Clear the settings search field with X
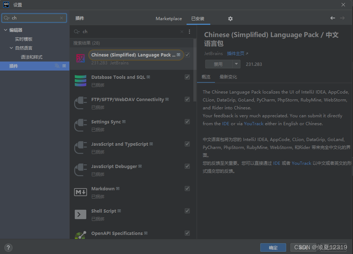 tap(61, 18)
